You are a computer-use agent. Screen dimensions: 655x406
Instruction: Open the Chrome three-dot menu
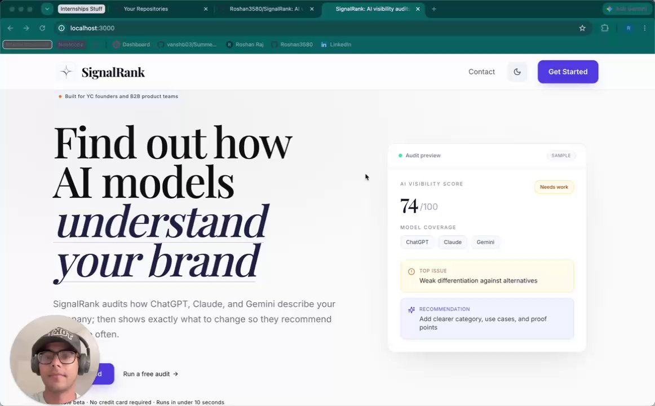[x=644, y=28]
